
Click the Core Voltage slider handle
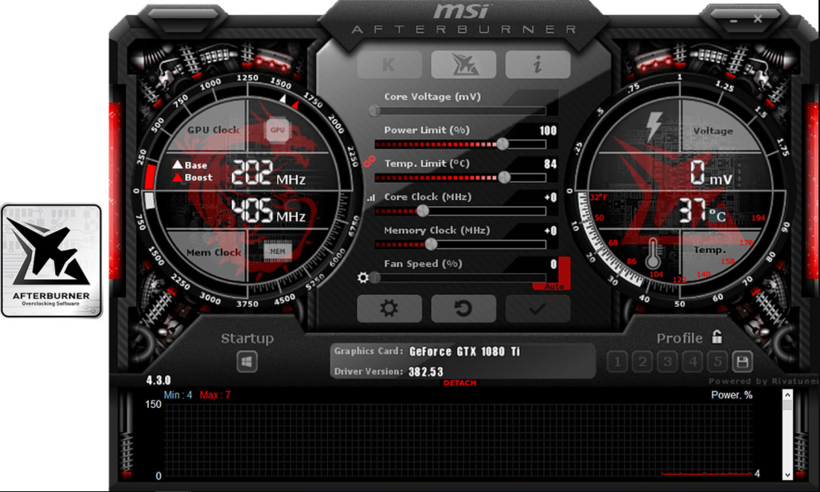tap(375, 110)
